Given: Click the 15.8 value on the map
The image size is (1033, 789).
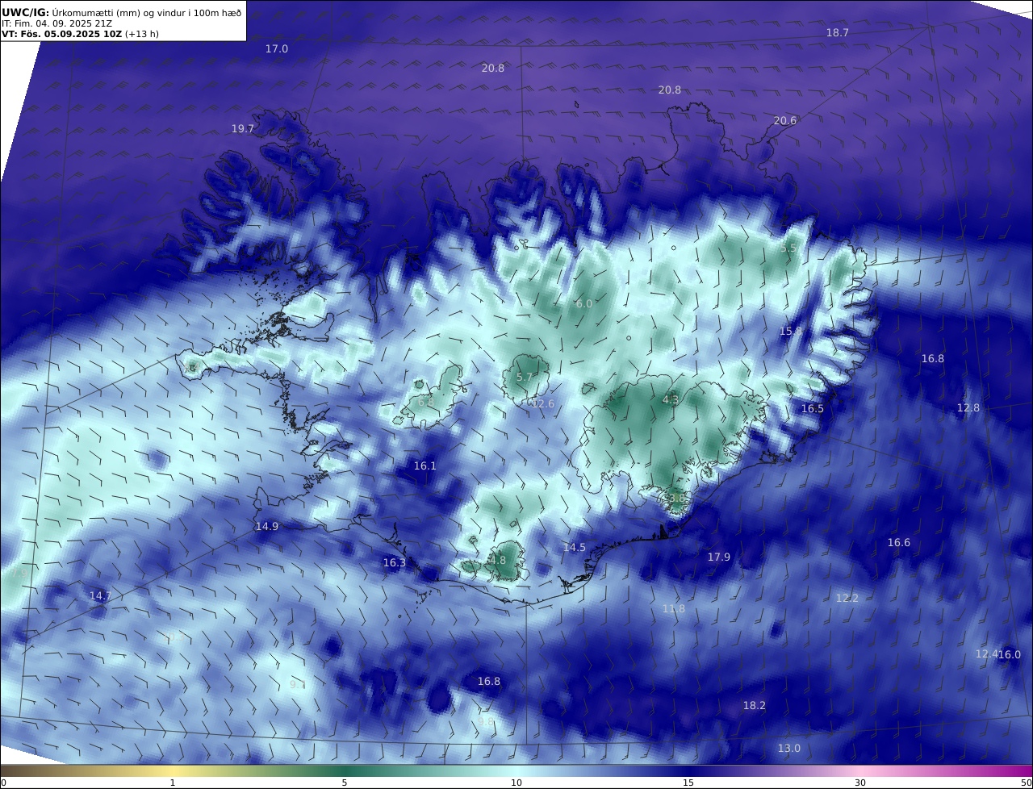Looking at the screenshot, I should [x=792, y=332].
